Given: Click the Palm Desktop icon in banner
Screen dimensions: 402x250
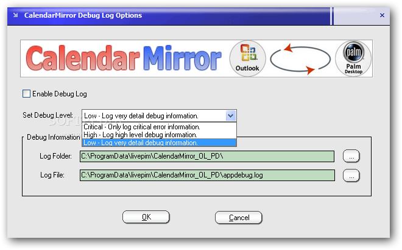Looking at the screenshot, I should (353, 59).
